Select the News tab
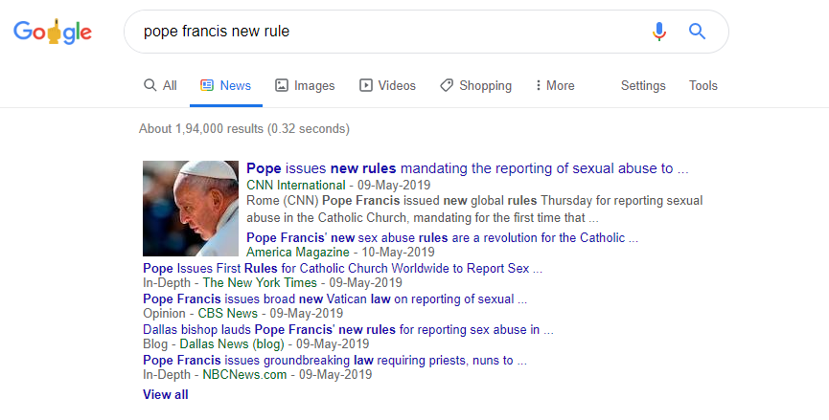This screenshot has width=829, height=420. 226,85
